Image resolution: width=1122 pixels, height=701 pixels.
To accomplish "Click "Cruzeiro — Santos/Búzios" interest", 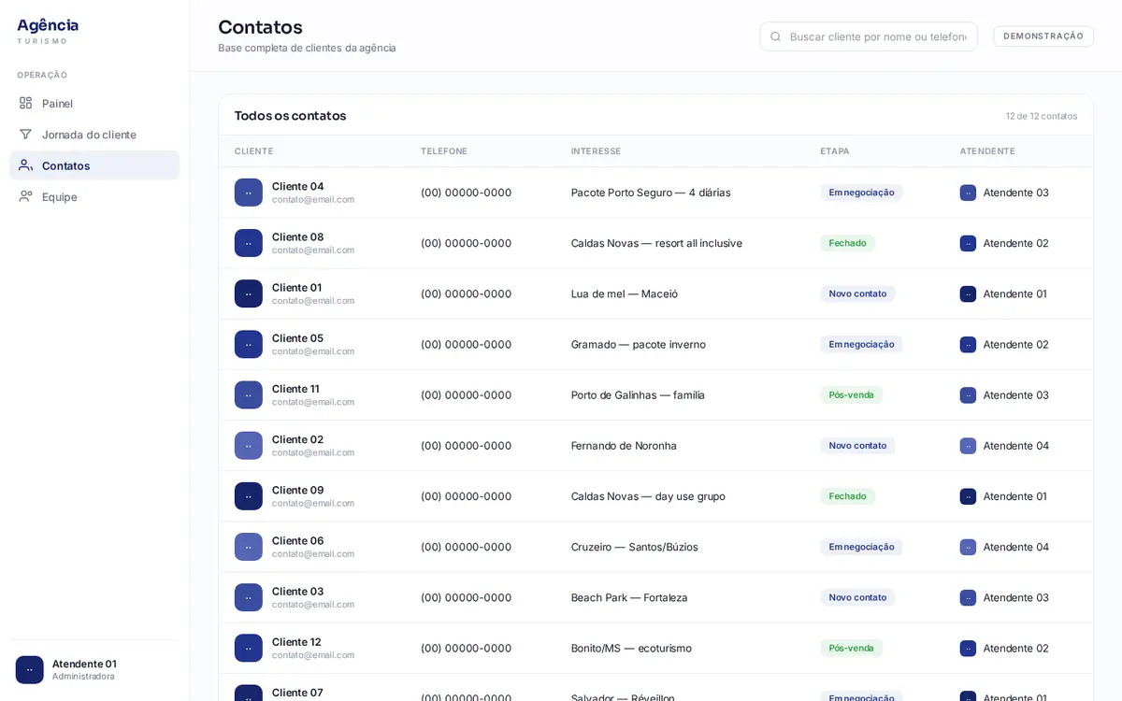I will point(635,547).
